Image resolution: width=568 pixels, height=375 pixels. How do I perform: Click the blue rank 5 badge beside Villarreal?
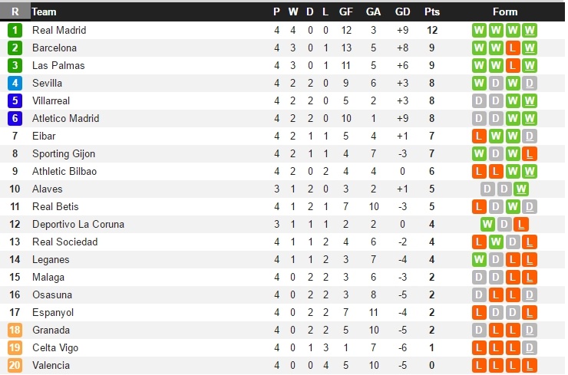tap(15, 101)
